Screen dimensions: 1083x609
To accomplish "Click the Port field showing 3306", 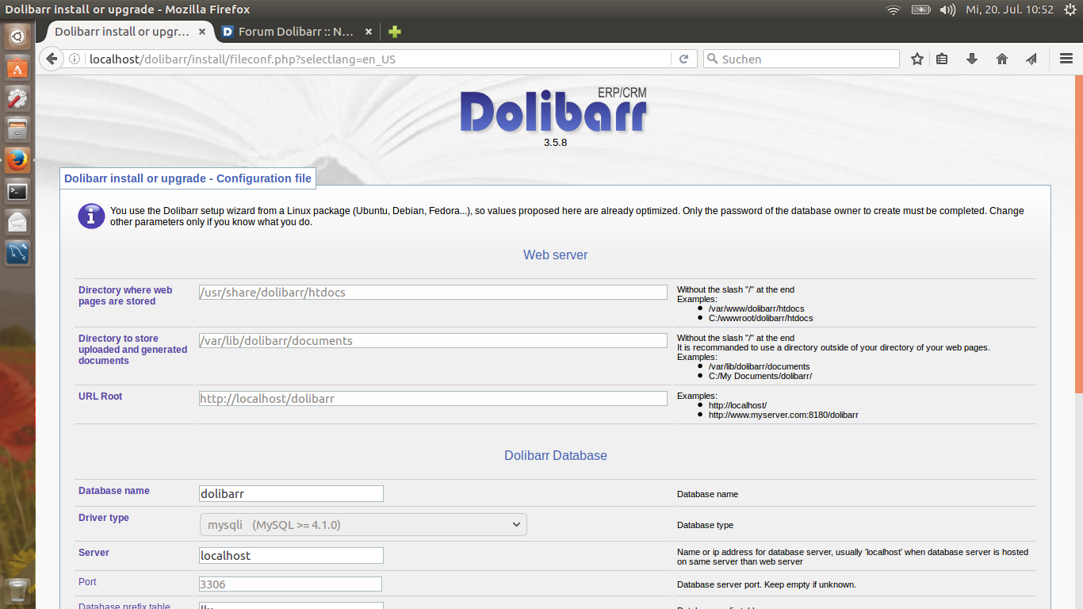I will point(290,584).
